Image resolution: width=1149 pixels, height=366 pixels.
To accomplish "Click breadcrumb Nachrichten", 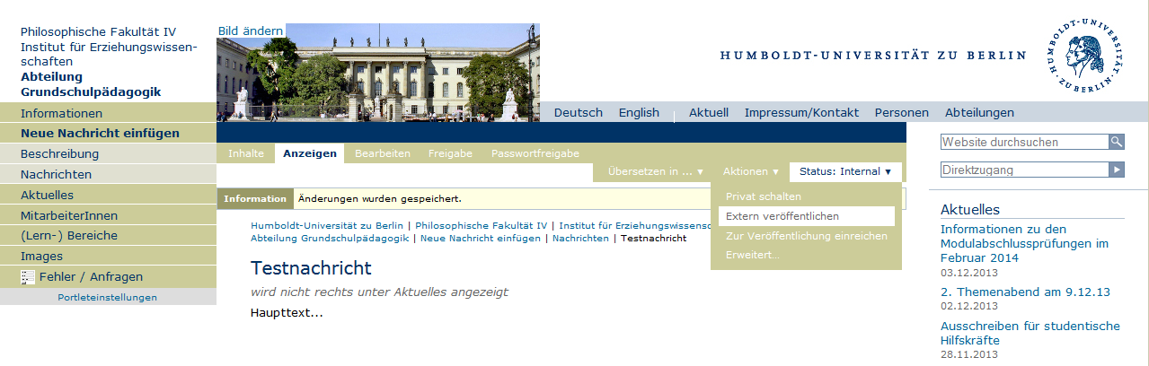I will pos(579,238).
